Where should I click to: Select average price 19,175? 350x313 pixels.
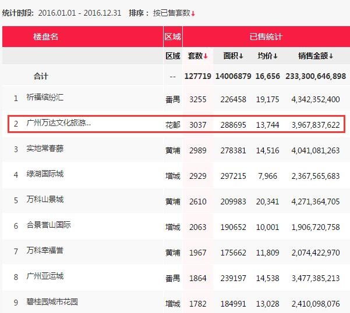(268, 99)
